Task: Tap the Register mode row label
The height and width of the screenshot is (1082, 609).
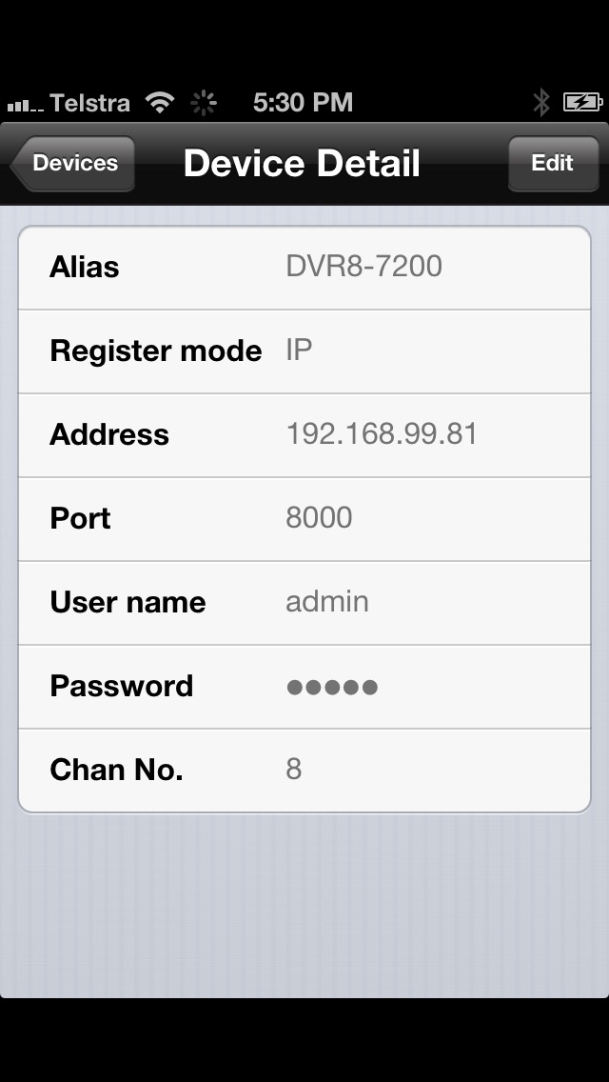Action: click(x=156, y=351)
